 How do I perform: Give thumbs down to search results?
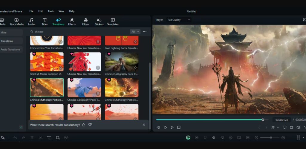click(x=90, y=125)
